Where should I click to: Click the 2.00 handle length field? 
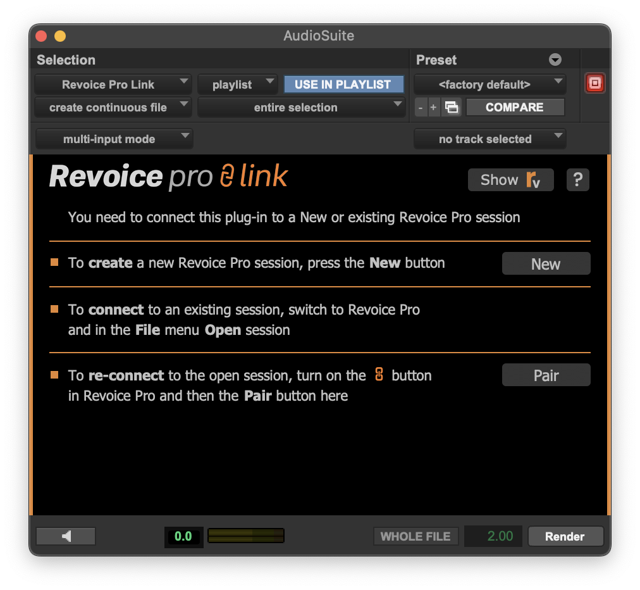493,536
